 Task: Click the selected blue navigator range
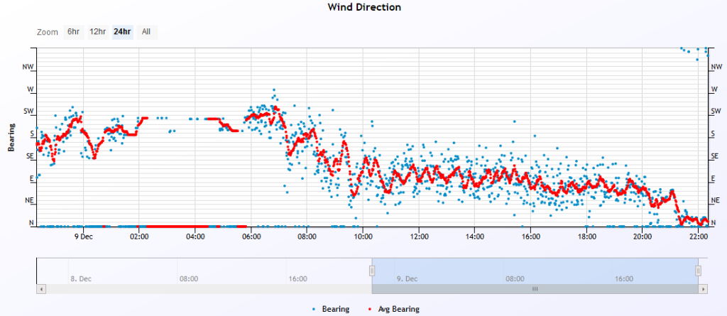(x=535, y=271)
